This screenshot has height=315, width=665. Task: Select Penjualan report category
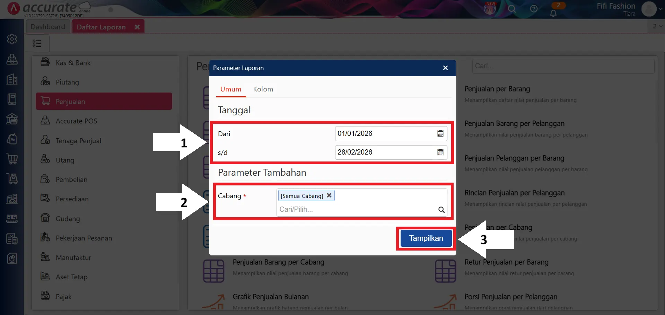click(x=104, y=101)
